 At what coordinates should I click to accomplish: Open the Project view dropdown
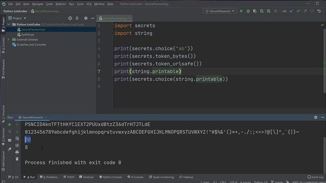(17, 18)
